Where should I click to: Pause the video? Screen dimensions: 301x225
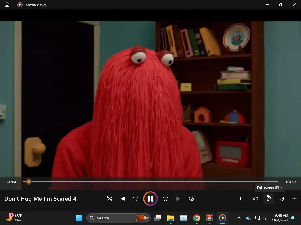150,199
